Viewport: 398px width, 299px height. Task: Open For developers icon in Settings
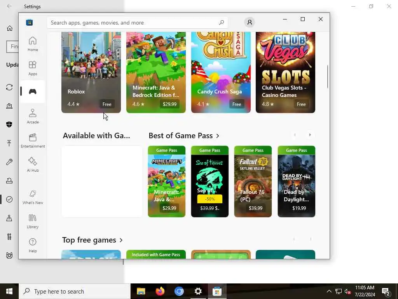point(9,237)
